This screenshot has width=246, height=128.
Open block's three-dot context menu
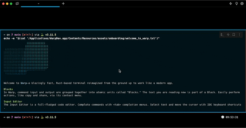pos(240,34)
